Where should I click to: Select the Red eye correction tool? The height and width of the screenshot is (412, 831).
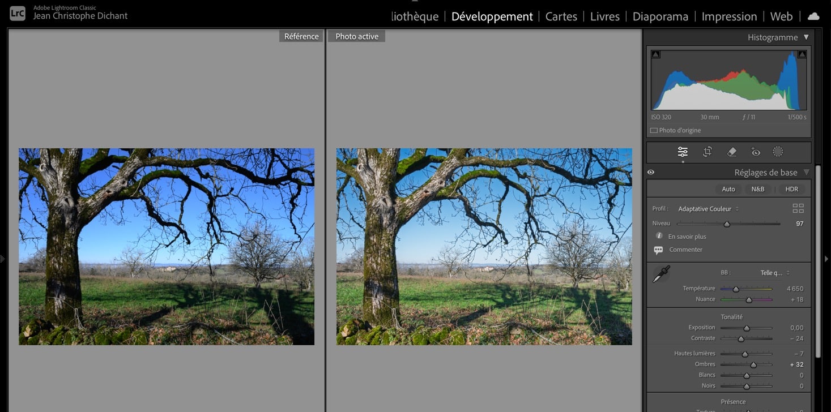pos(755,152)
